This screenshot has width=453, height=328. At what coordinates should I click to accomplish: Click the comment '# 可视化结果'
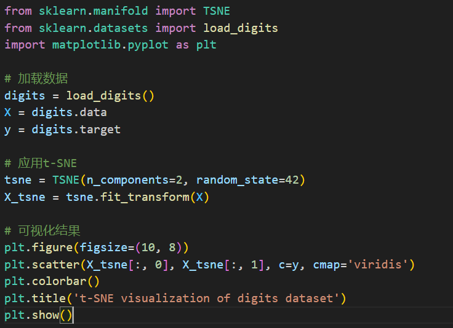point(42,230)
